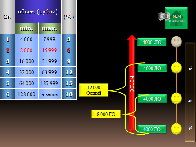Select the grey smiley face at top
This screenshot has height=147, width=196.
pyautogui.click(x=176, y=42)
